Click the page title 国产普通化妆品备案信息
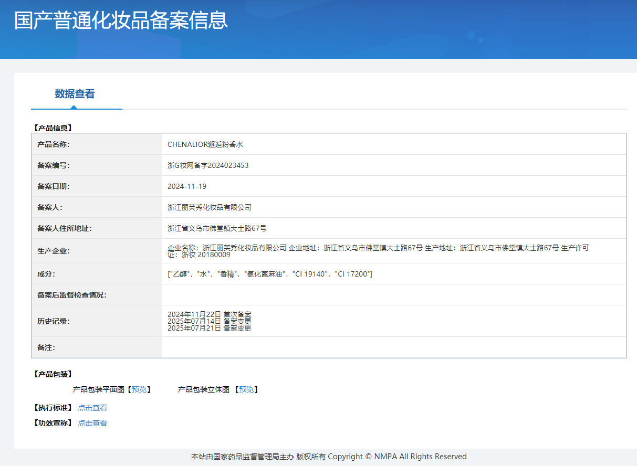This screenshot has height=466, width=637. pos(121,20)
